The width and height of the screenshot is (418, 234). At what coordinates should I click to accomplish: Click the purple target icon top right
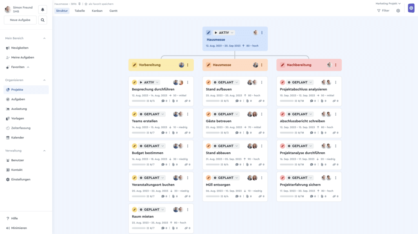[x=411, y=8]
